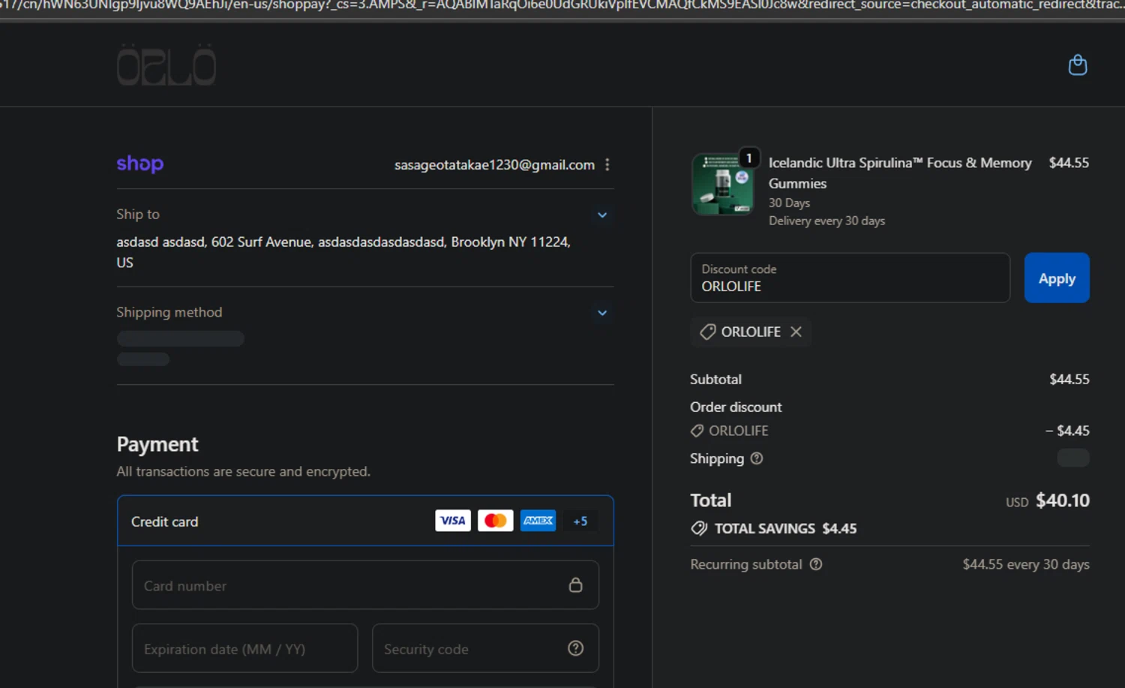Open account options menu beside email
This screenshot has width=1125, height=688.
coord(607,164)
